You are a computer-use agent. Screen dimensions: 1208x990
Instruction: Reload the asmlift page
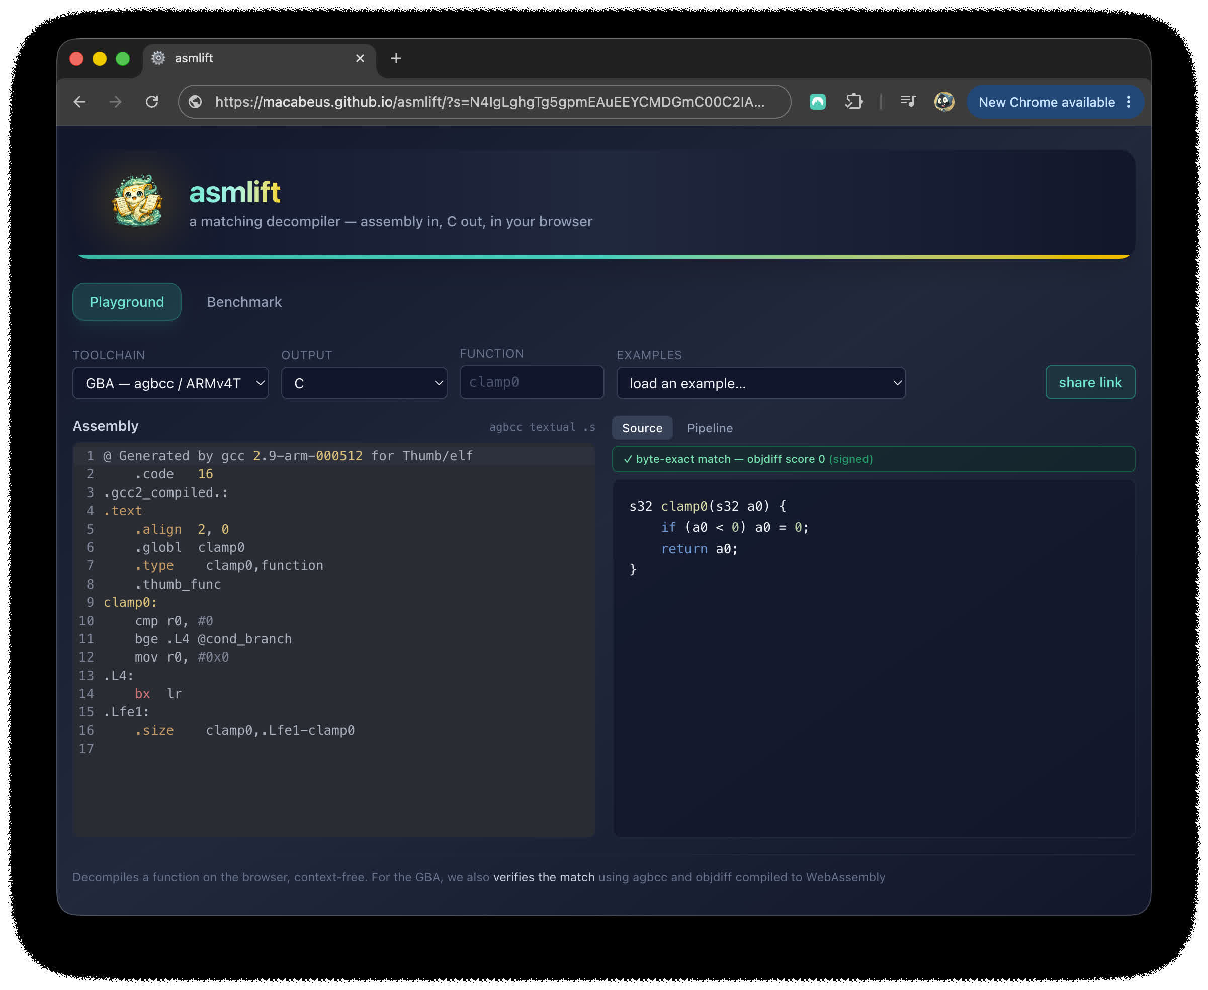152,102
